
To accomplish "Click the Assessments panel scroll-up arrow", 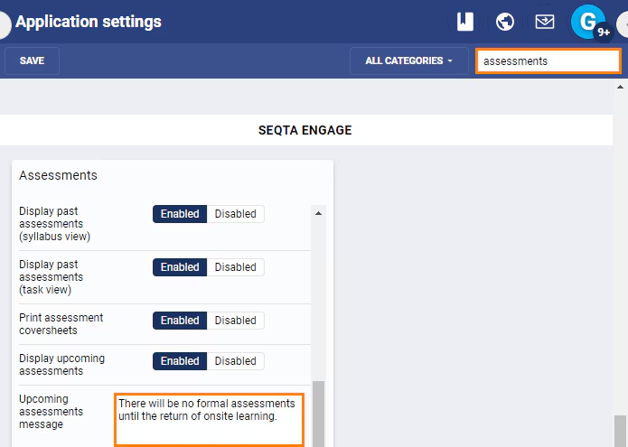I will tap(318, 213).
